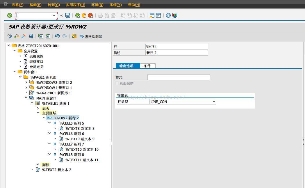Screen dimensions: 305x188
Task: Open the SAP window menu icon at top-left
Action: [x=6, y=4]
